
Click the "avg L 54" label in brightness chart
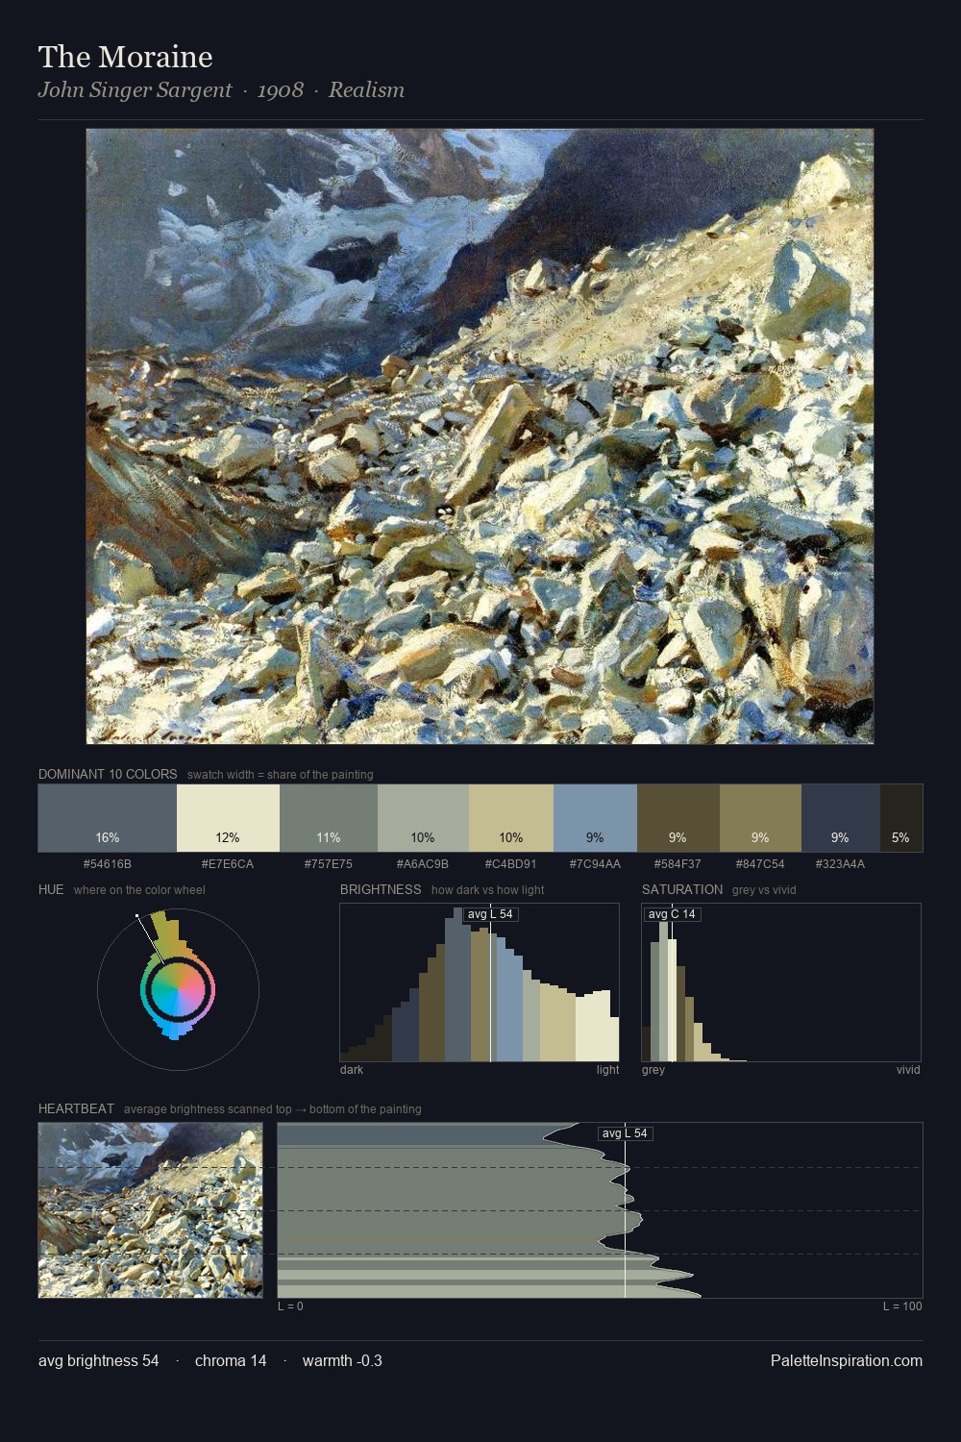pyautogui.click(x=490, y=914)
